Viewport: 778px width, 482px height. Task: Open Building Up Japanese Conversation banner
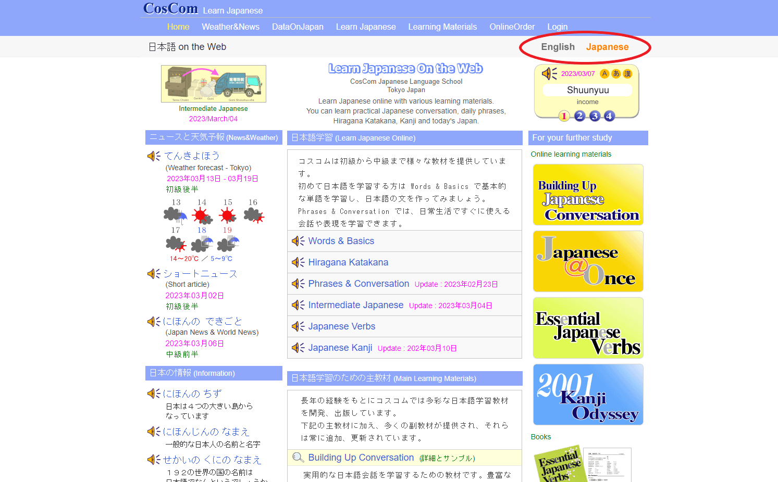point(588,195)
